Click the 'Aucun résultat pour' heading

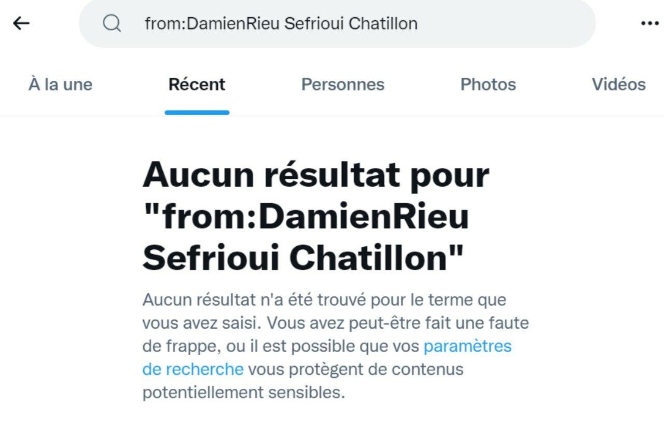tap(316, 175)
